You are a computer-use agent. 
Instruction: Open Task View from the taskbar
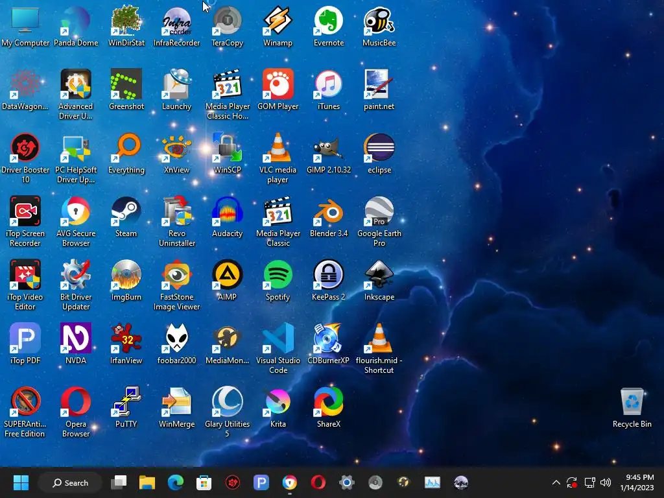coord(119,482)
